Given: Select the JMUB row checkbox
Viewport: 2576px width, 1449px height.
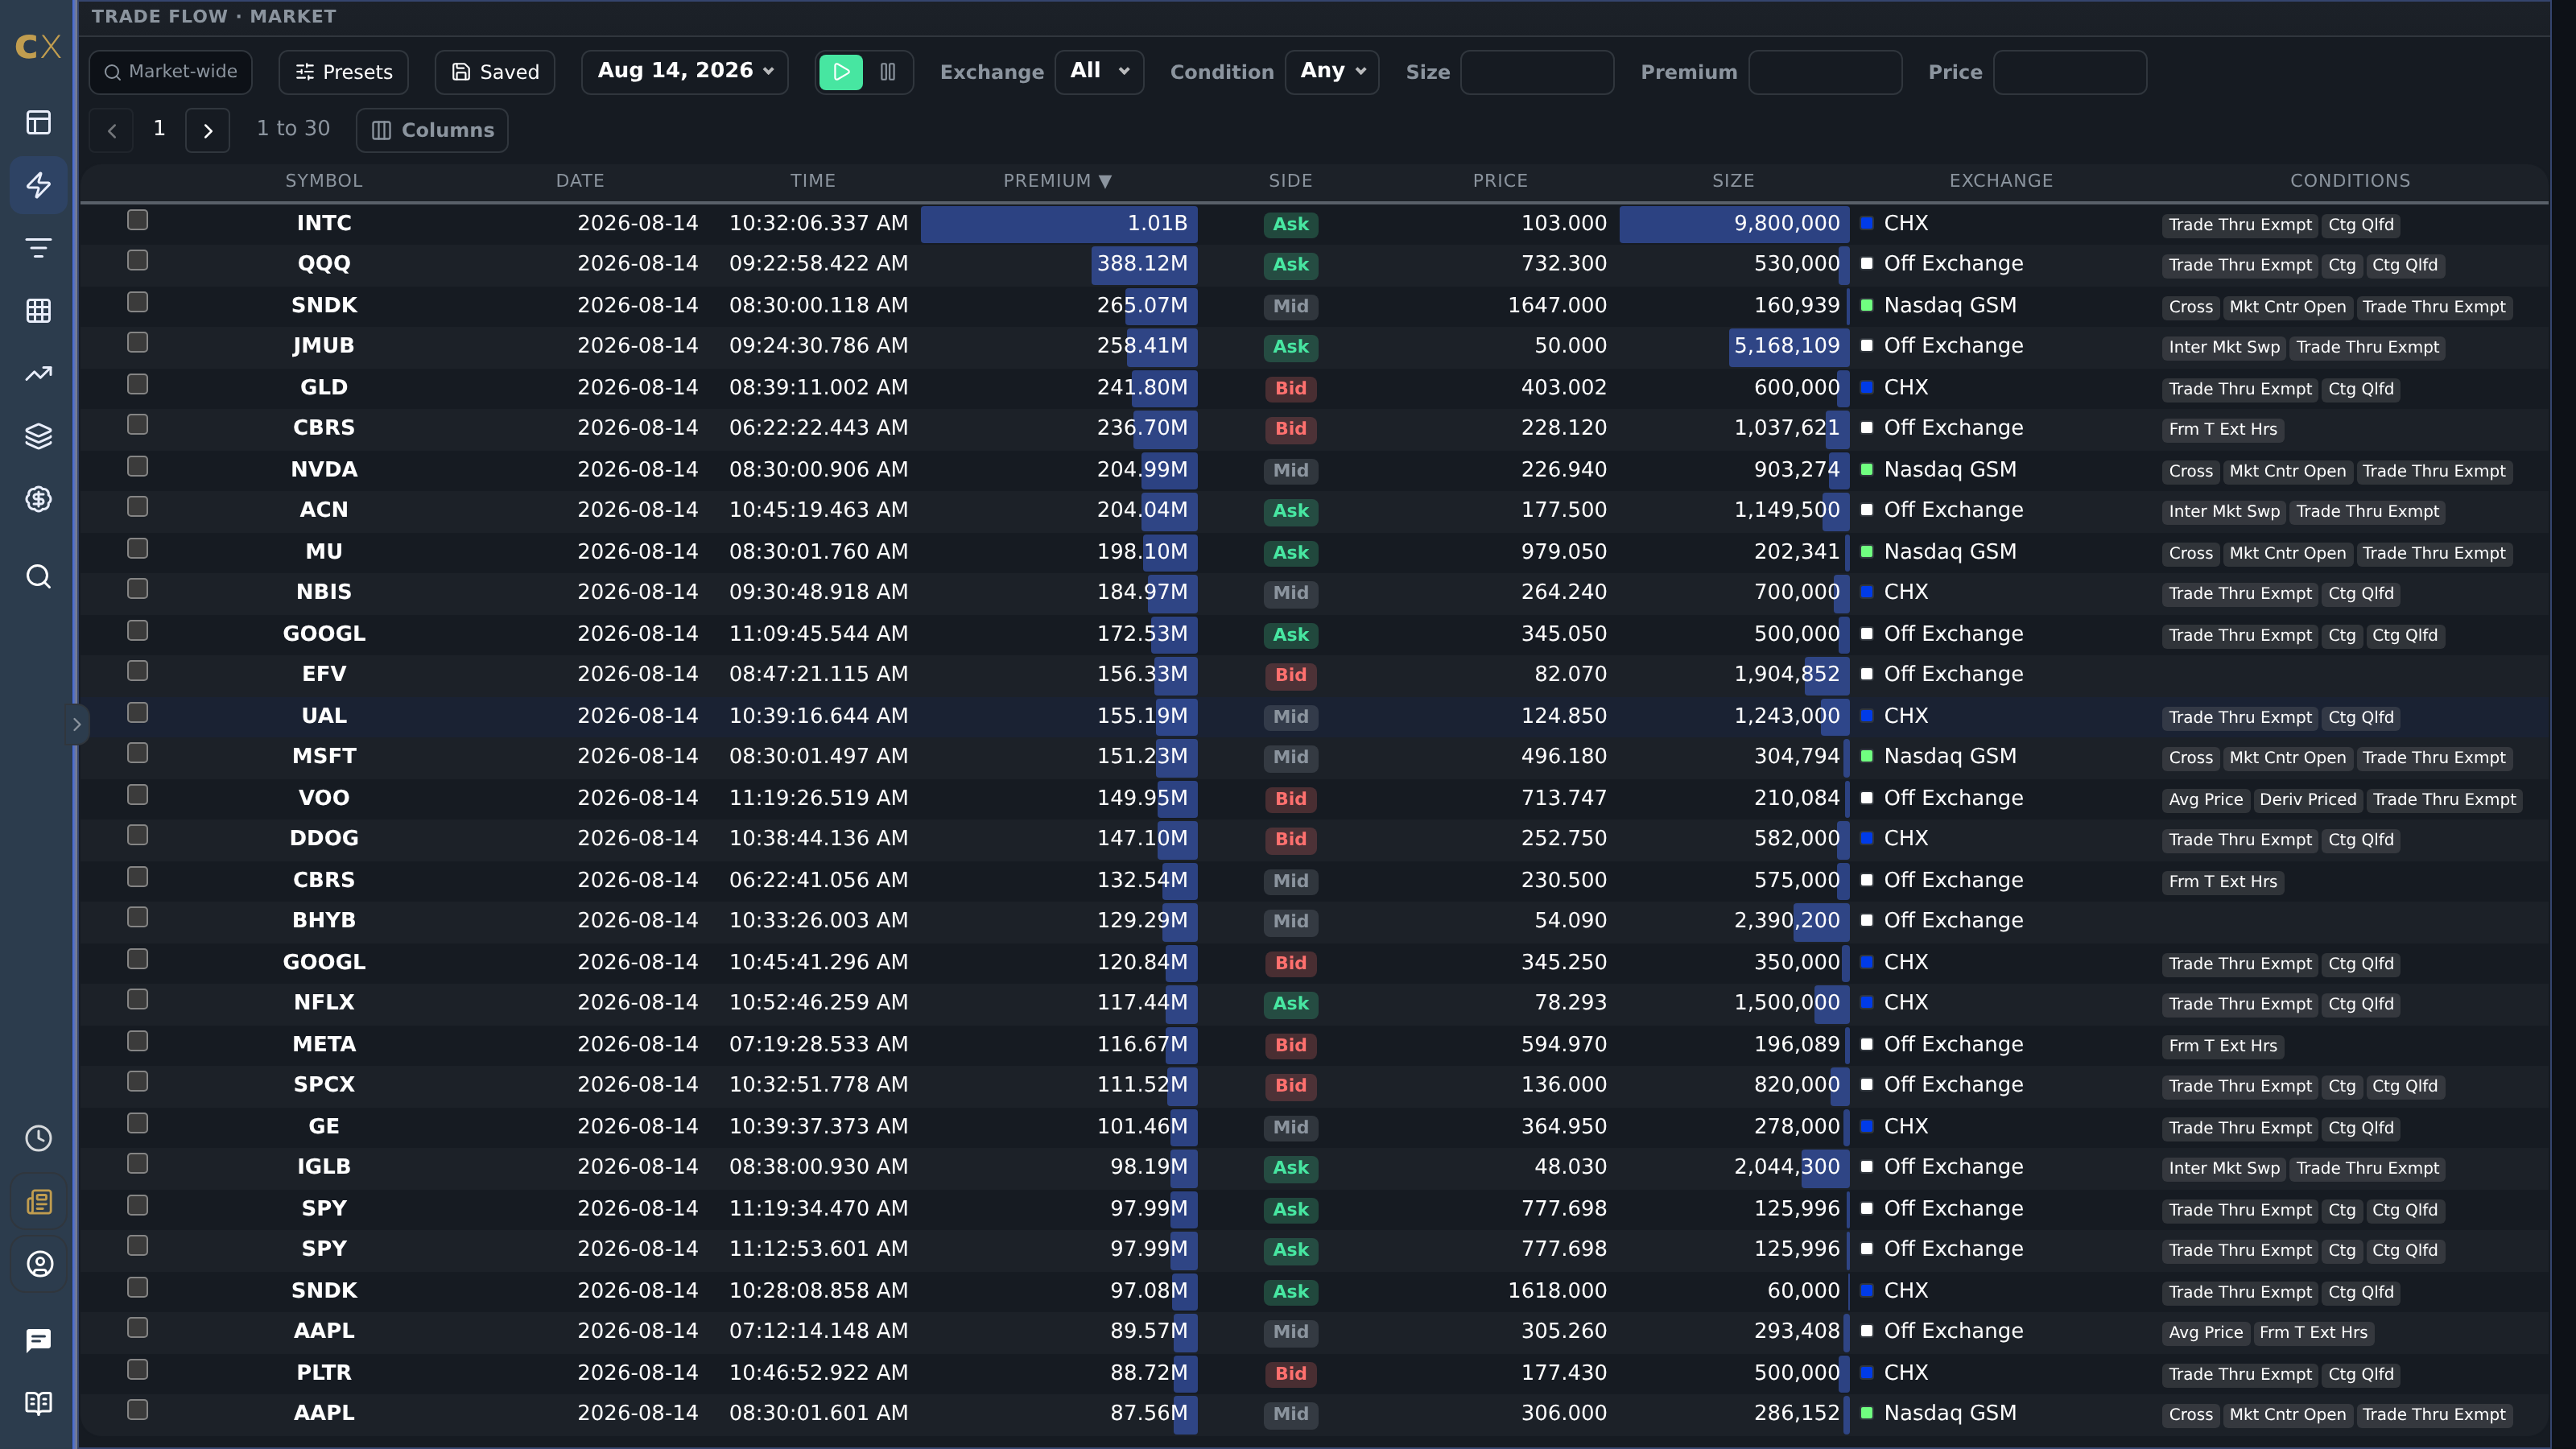Looking at the screenshot, I should click(x=138, y=343).
